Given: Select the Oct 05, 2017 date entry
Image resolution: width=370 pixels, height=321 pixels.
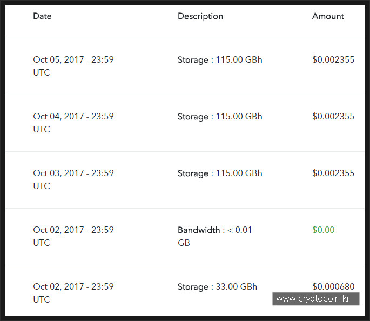Looking at the screenshot, I should coord(73,66).
